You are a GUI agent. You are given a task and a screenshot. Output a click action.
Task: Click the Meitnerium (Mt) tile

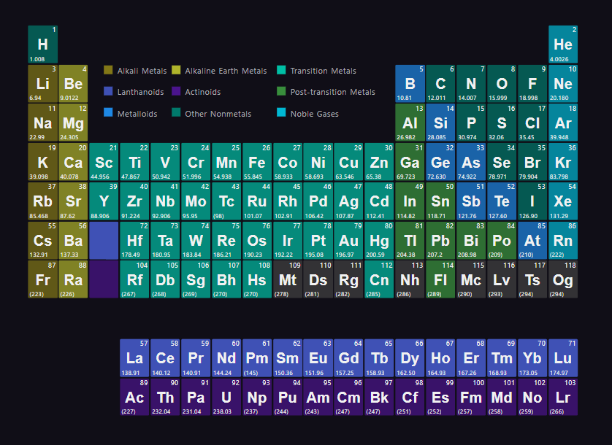(287, 279)
